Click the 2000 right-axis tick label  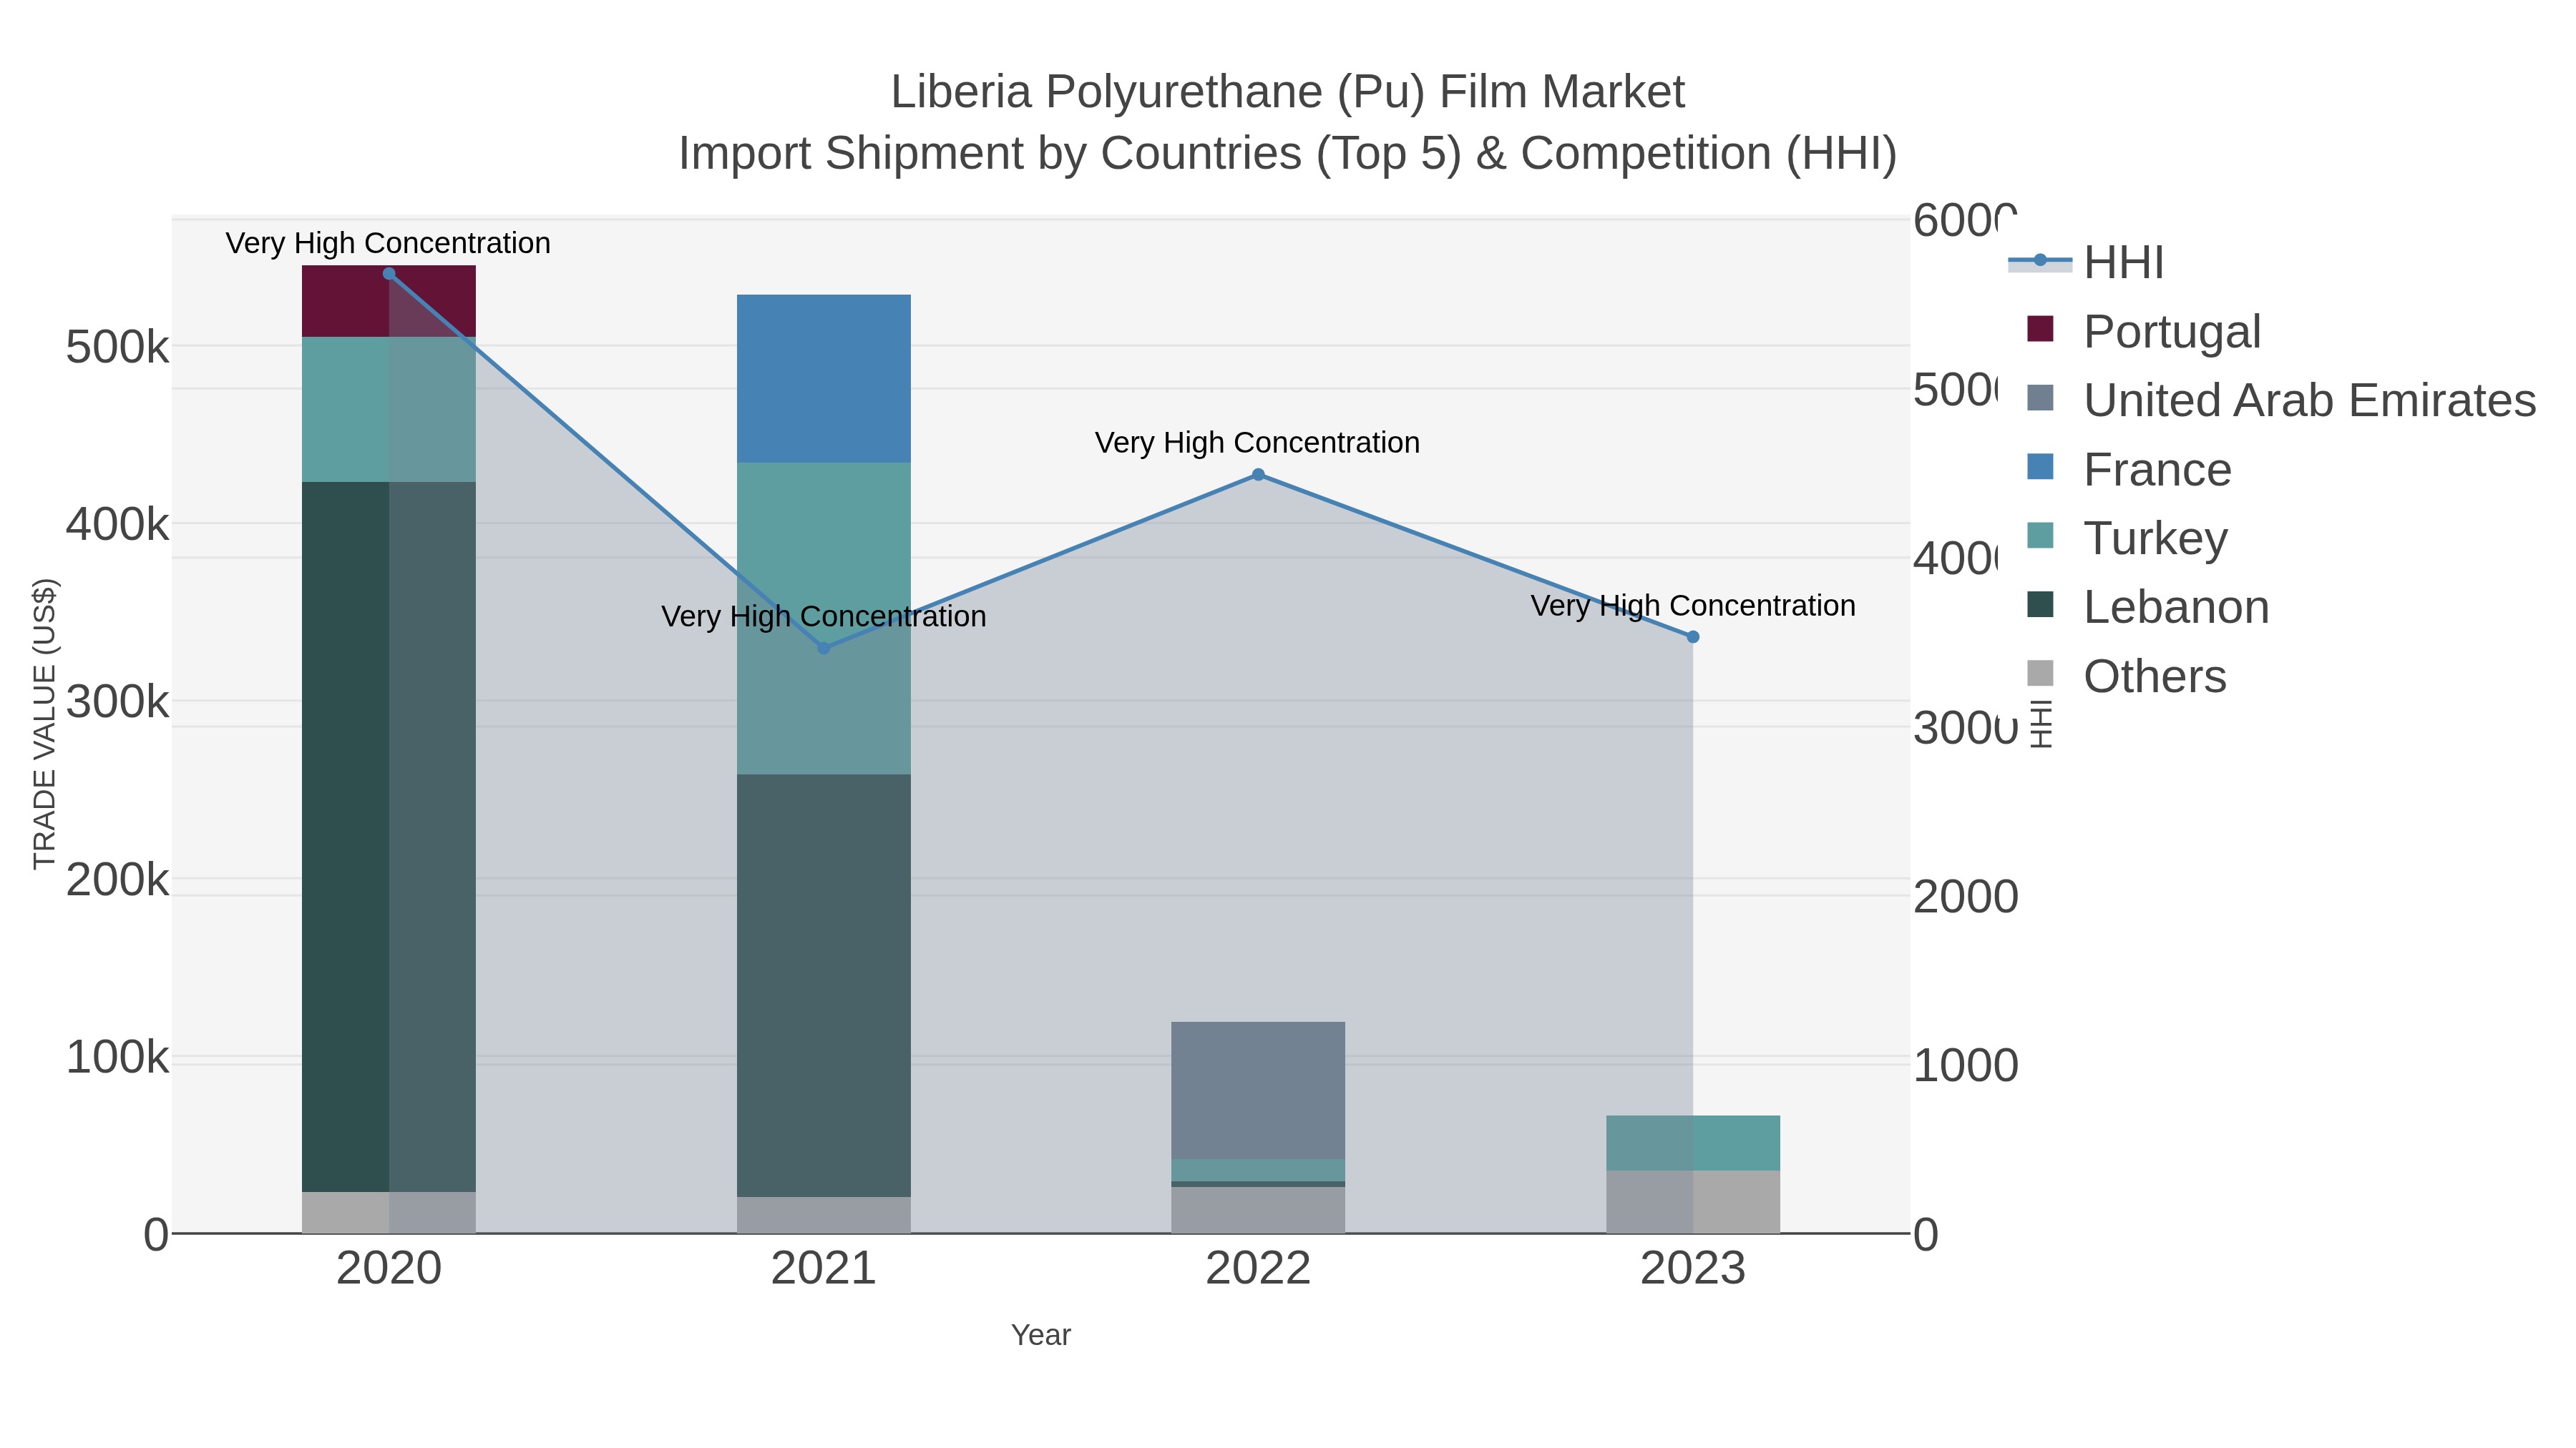point(1966,897)
